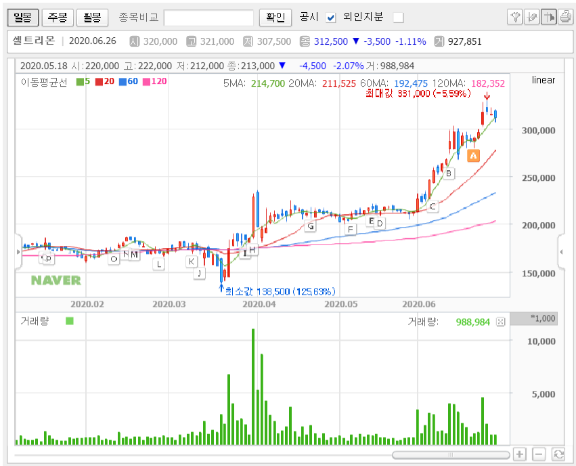Viewport: 576px width, 466px height.
Task: Click the 120-day moving average legend swatch
Action: [x=146, y=81]
